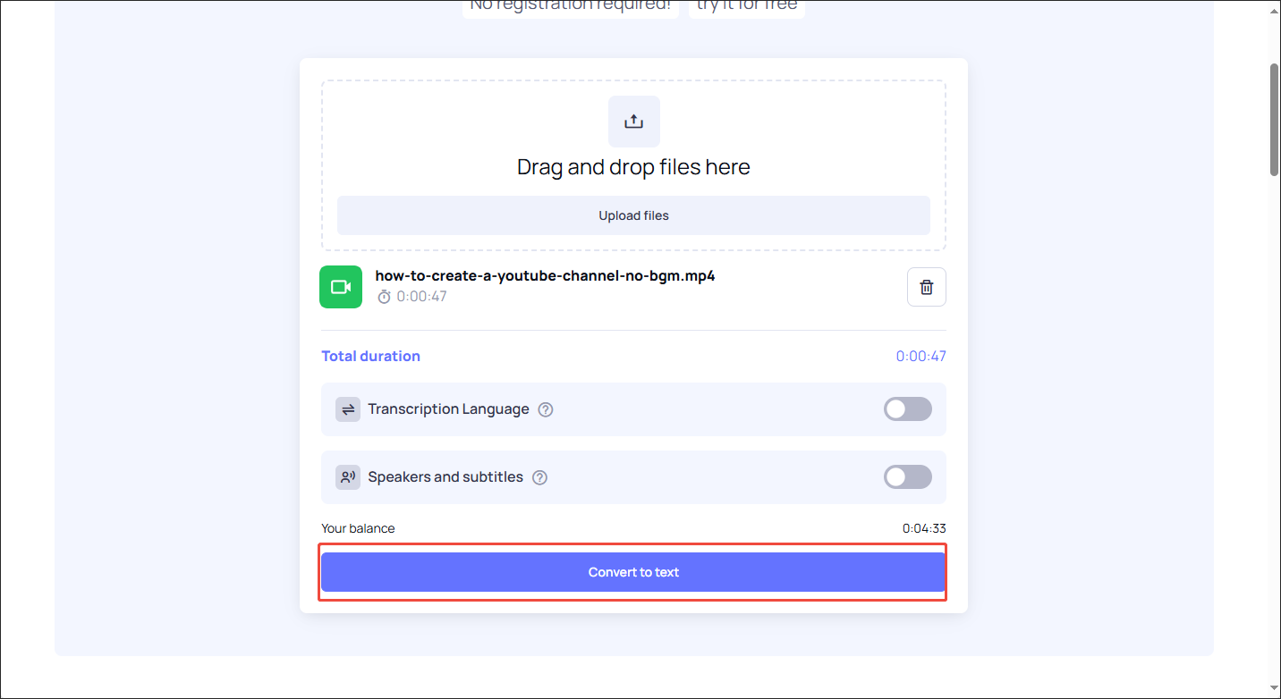Open the Transcription Language help tooltip icon

click(546, 408)
